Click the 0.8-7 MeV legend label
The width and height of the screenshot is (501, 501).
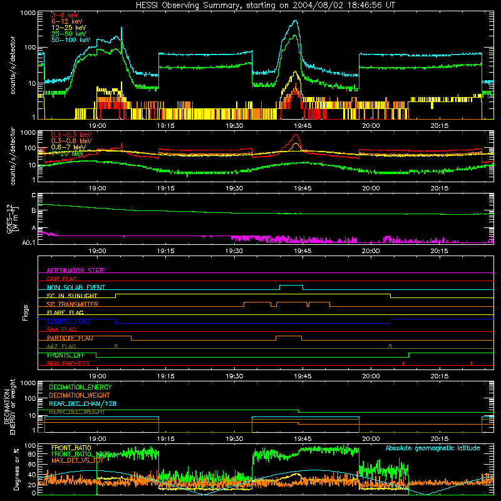click(68, 147)
